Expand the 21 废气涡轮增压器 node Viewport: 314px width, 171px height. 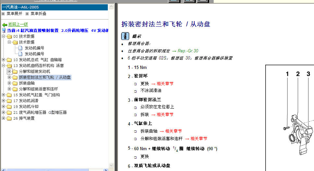pyautogui.click(x=3, y=112)
